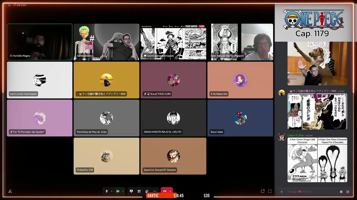Click Spamrior Alucard El Vampiro avatar

[173, 156]
